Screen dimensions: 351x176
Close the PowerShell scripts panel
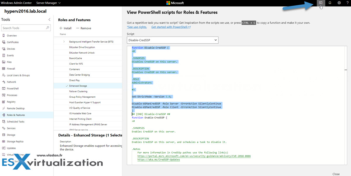(336, 174)
